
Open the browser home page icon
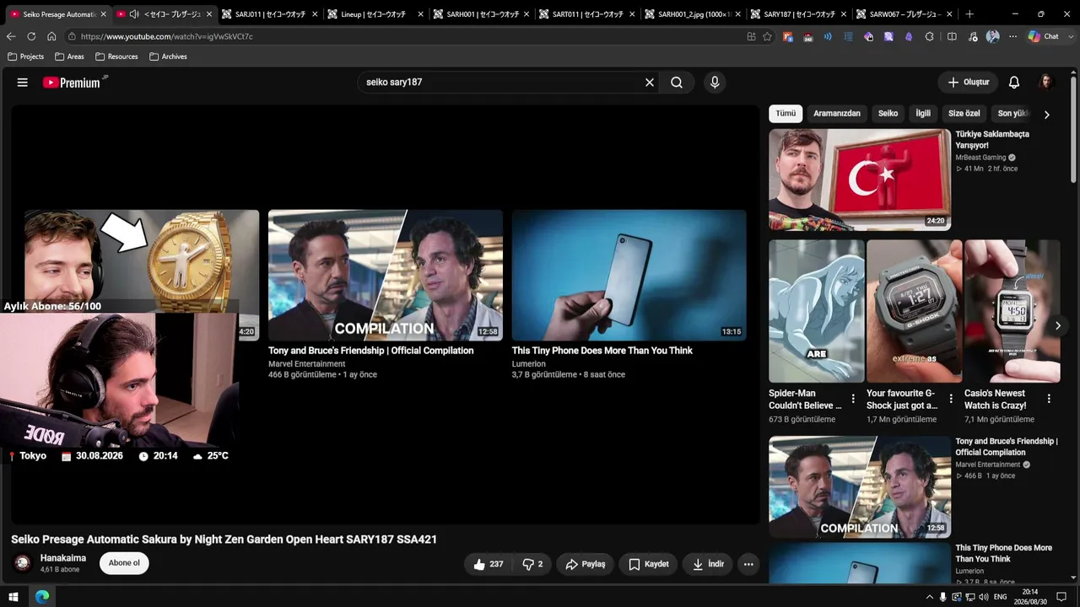tap(51, 36)
